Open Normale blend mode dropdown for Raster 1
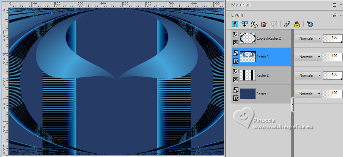 (308, 94)
